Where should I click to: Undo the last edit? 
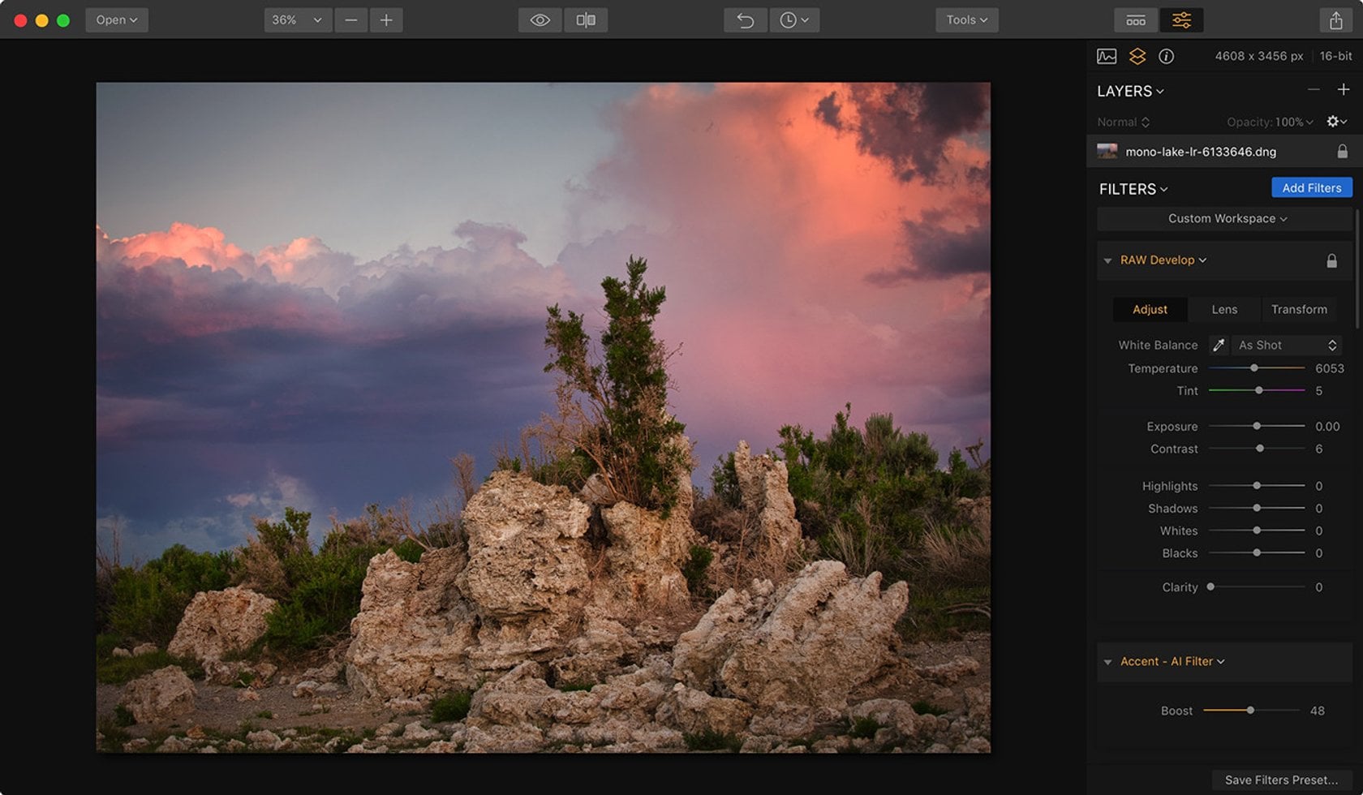(744, 19)
